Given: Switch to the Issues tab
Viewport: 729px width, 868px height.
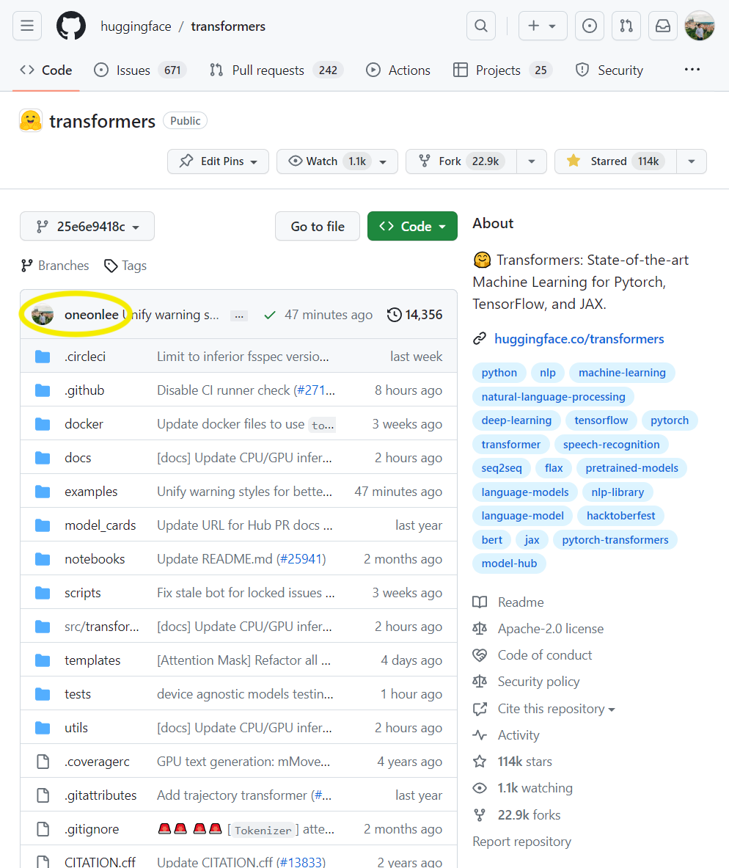Looking at the screenshot, I should (141, 70).
